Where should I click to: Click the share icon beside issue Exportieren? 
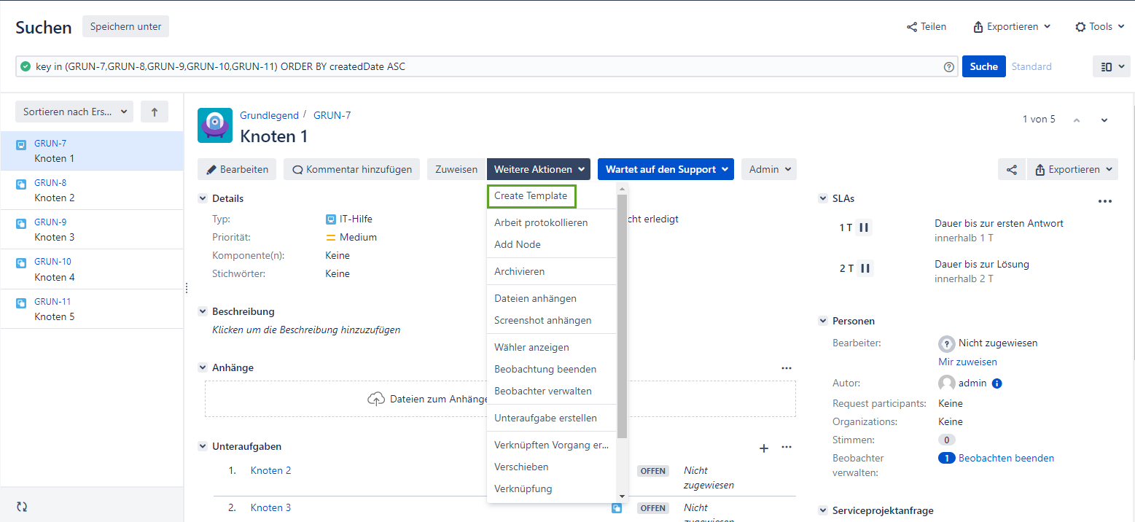click(x=1011, y=169)
